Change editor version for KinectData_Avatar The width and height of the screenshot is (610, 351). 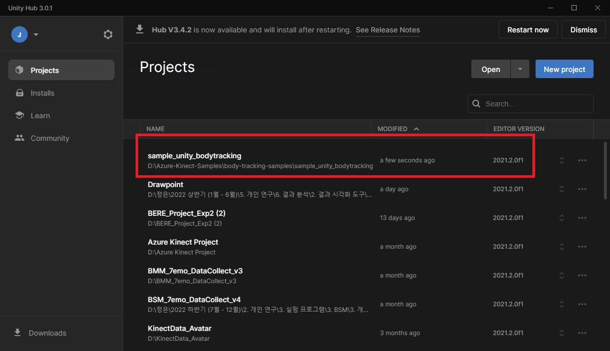(562, 333)
